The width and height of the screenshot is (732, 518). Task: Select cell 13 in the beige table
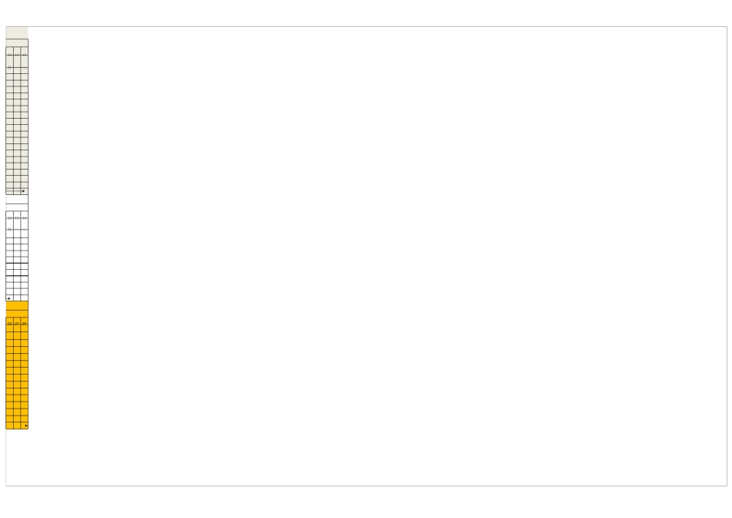pyautogui.click(x=9, y=55)
